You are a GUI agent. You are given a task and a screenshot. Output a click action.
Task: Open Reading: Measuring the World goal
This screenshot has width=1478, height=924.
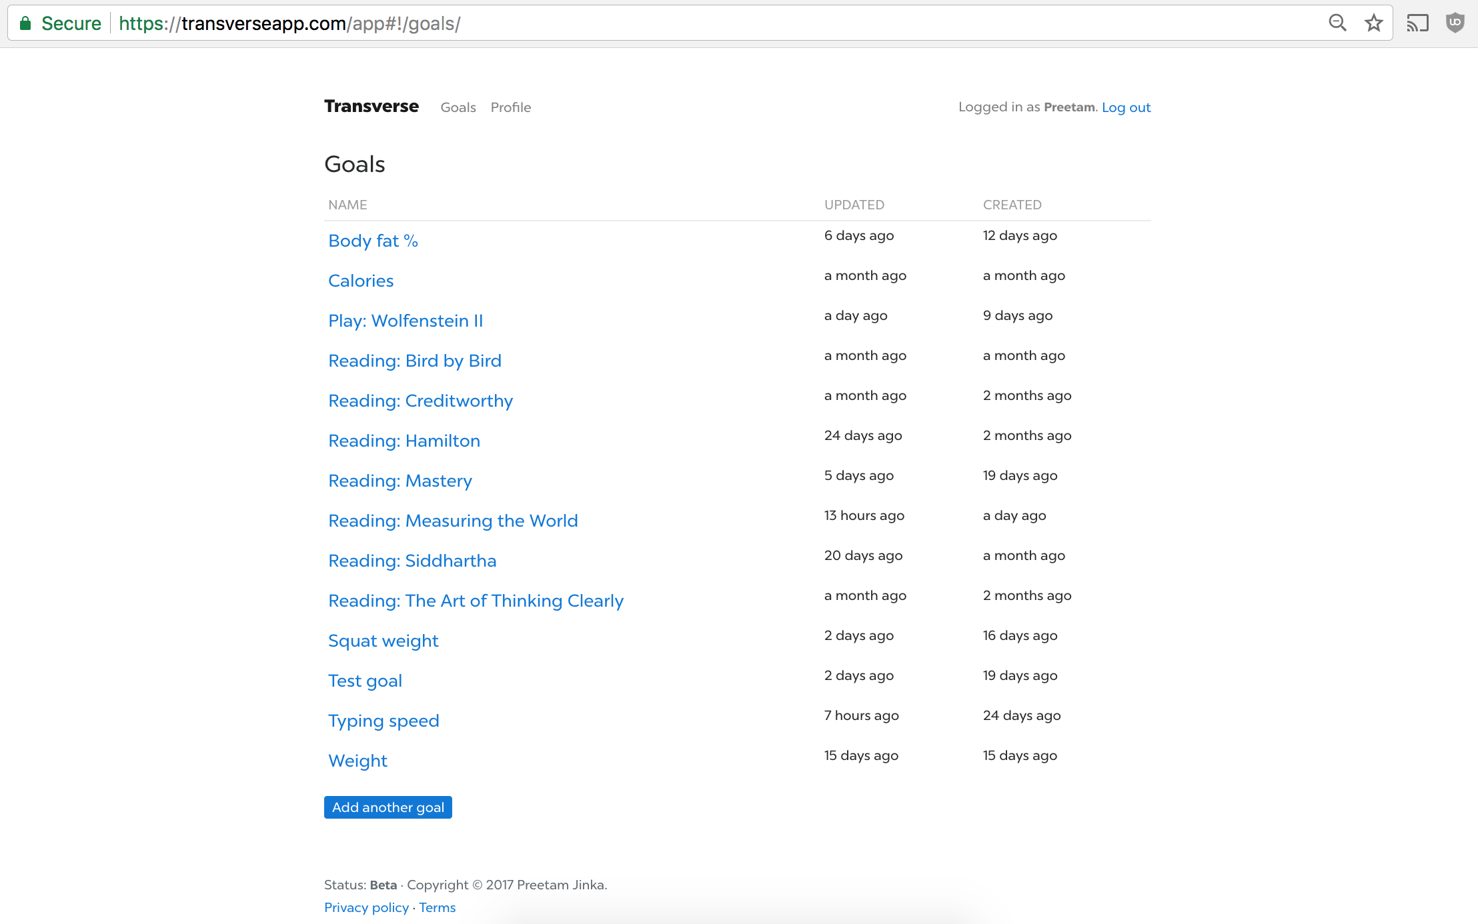pyautogui.click(x=453, y=521)
